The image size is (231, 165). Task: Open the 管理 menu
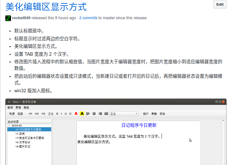(x=10, y=108)
